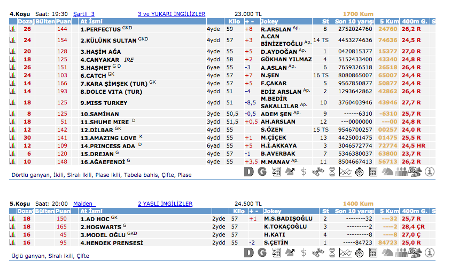The height and width of the screenshot is (268, 451).
Task: Open the calculator icon for race 4
Action: 373,172
